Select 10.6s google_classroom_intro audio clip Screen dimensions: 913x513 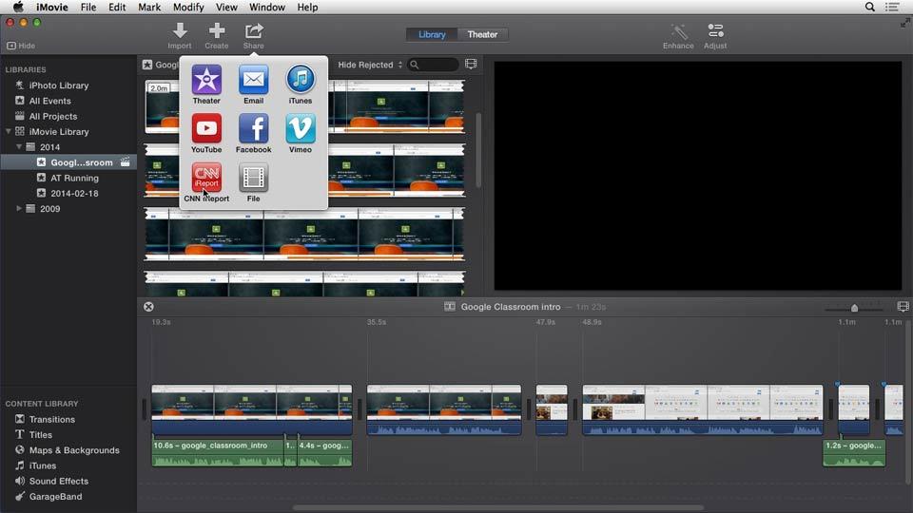click(x=218, y=453)
